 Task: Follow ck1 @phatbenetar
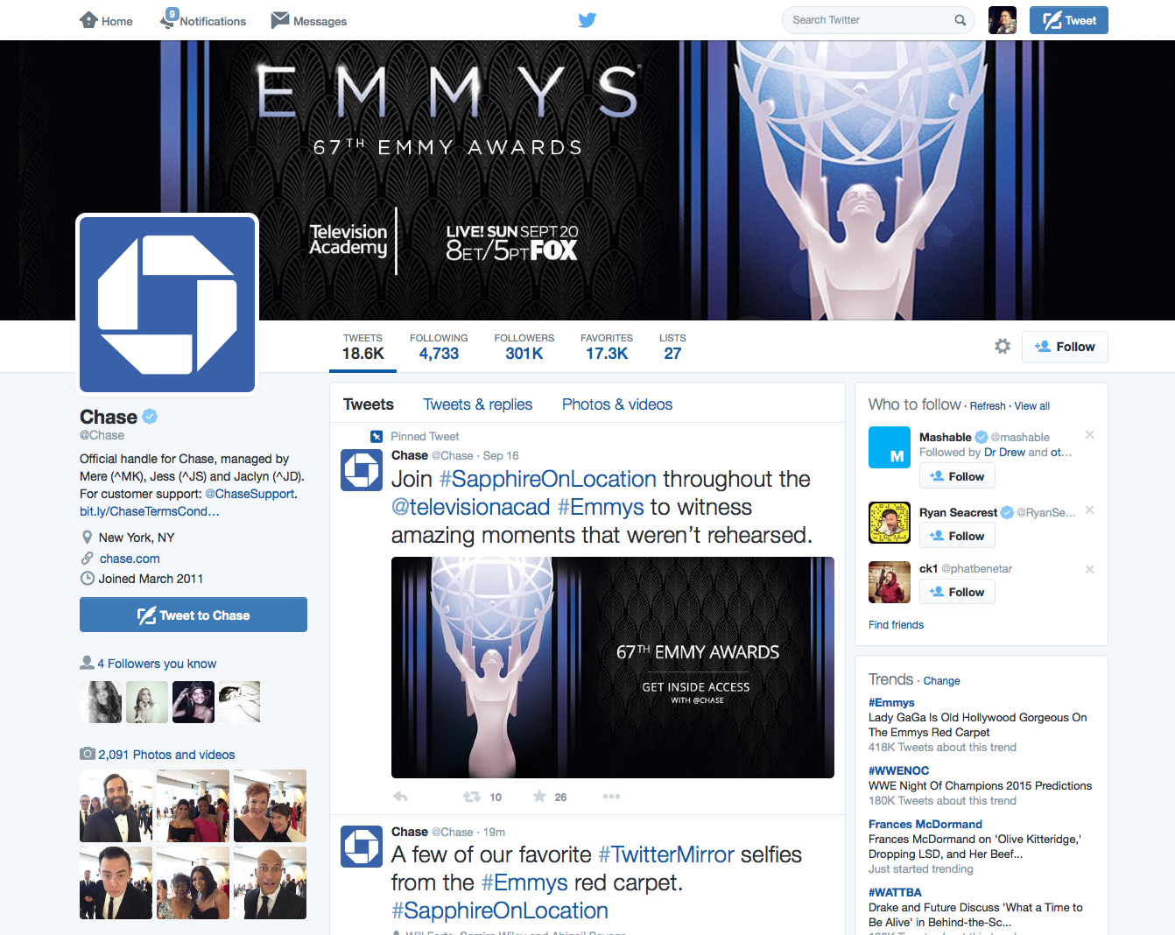957,592
